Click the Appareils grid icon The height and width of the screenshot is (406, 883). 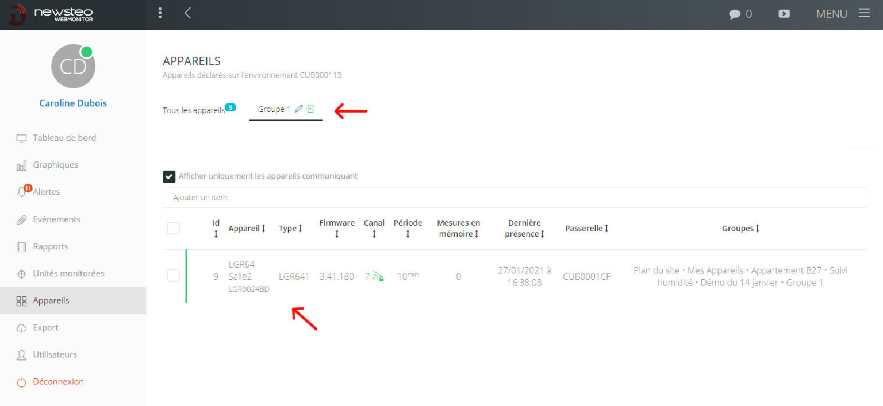click(22, 301)
